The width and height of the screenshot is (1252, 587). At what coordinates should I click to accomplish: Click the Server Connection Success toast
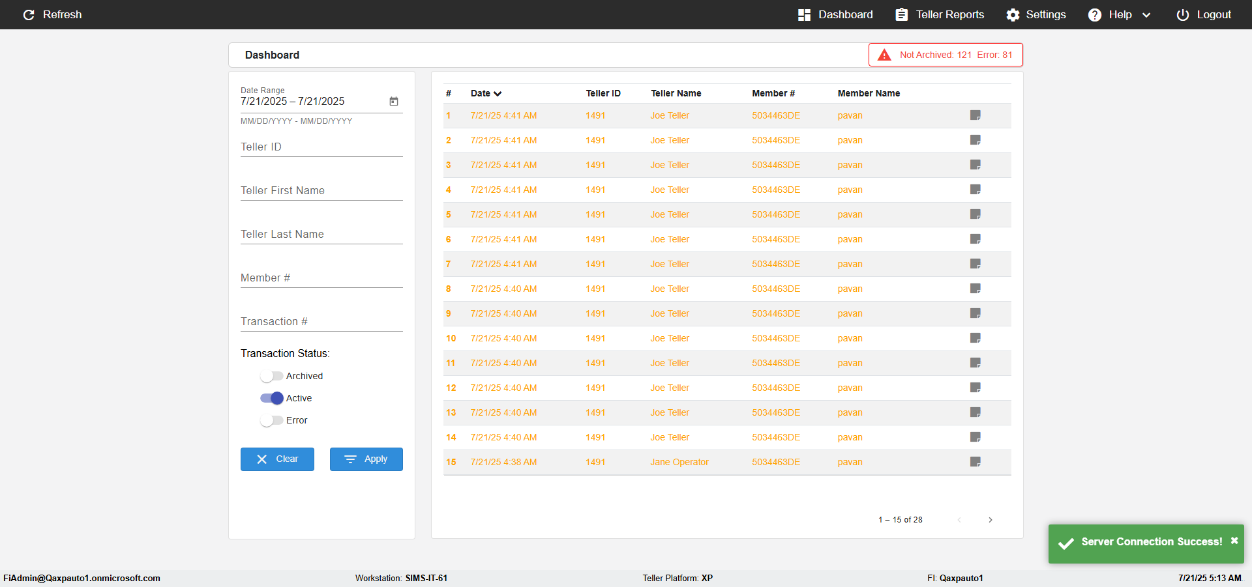(1146, 543)
